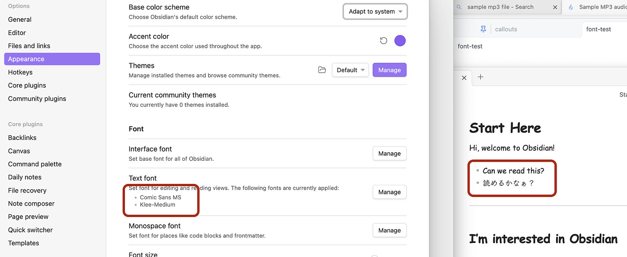Open Files and links settings
Viewport: 627px width, 257px height.
tap(52, 46)
